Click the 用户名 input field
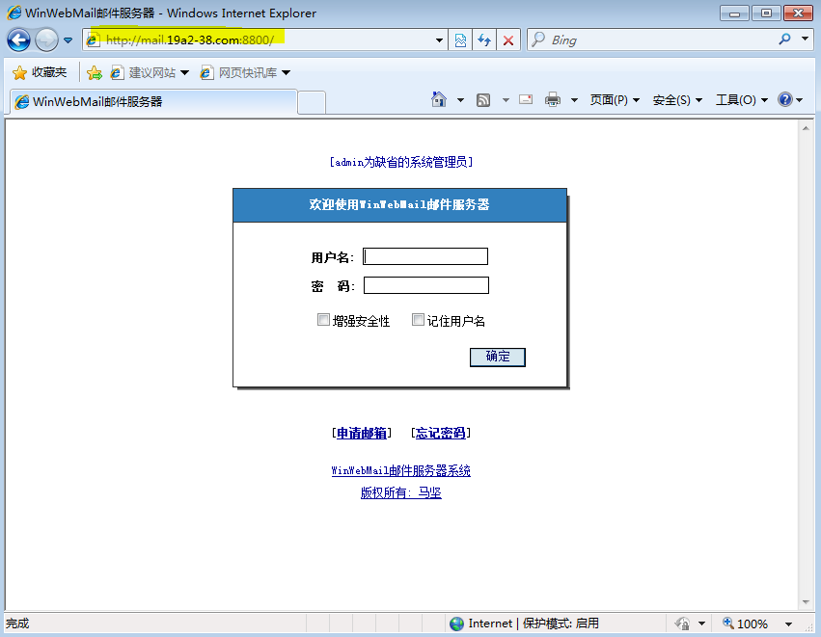 tap(425, 256)
